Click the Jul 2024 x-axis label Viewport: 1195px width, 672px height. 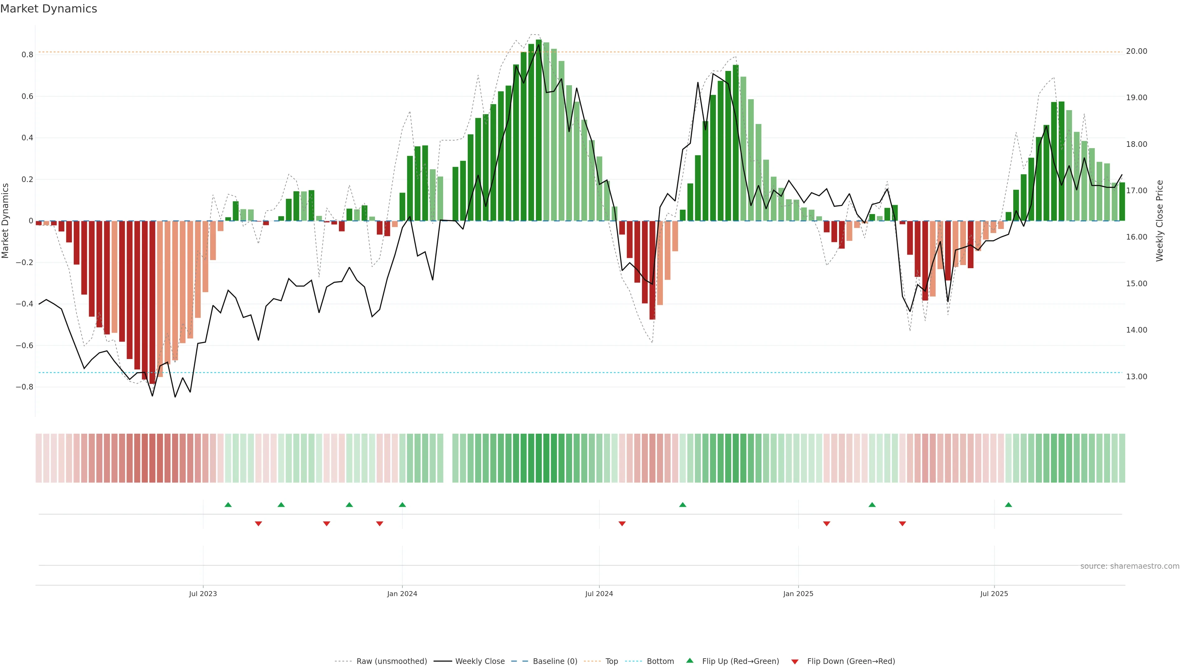click(x=599, y=594)
